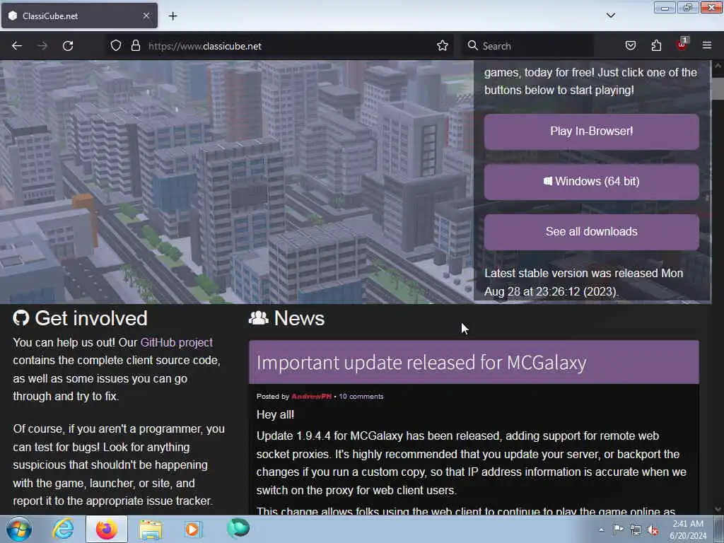Open the taskbar clock and date

click(688, 530)
